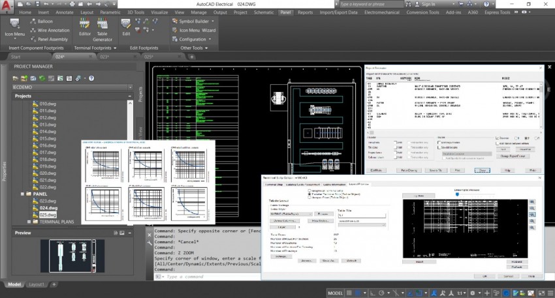Click the help question-mark icon in the title bar
555x298 pixels.
coord(486,5)
